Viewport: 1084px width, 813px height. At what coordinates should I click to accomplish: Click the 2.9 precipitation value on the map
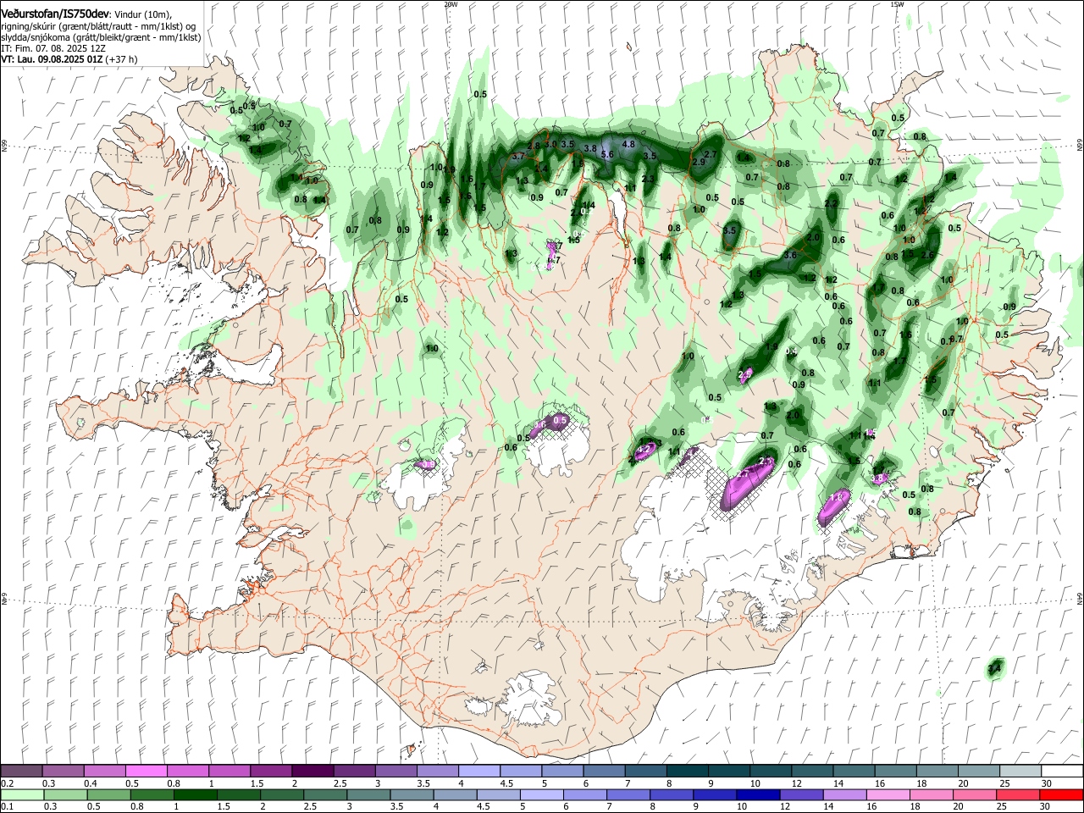[x=699, y=162]
